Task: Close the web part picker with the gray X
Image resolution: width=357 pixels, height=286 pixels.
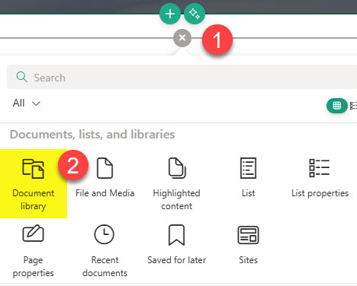Action: click(182, 38)
